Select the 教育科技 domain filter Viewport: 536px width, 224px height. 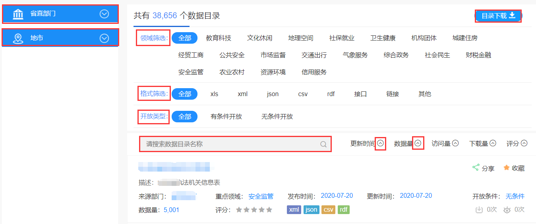(x=219, y=38)
